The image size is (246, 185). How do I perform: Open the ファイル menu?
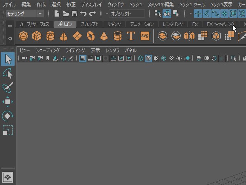9,5
